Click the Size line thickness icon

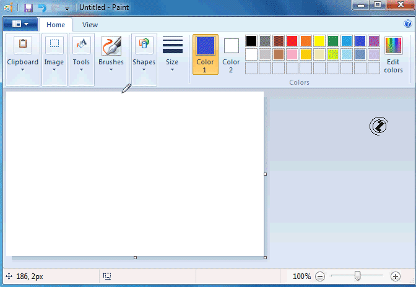pos(172,46)
